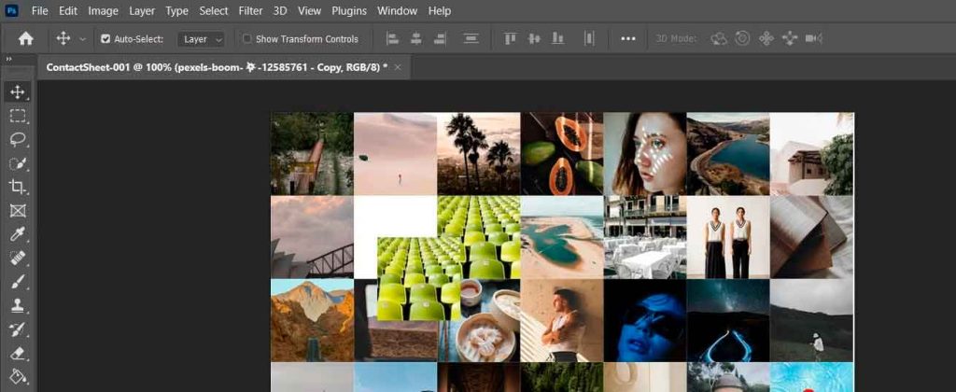
Task: Select the Brush tool
Action: (18, 282)
